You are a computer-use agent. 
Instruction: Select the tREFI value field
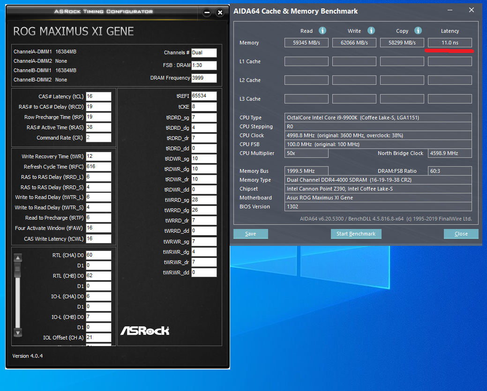[204, 96]
